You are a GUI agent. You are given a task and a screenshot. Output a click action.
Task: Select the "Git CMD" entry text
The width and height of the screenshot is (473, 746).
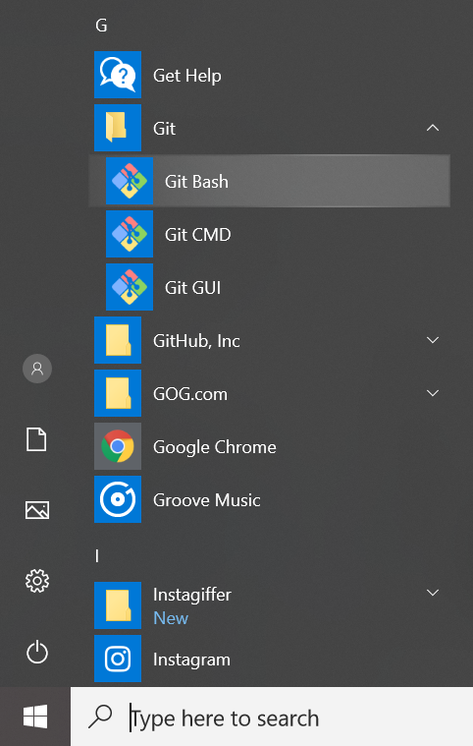pyautogui.click(x=198, y=235)
